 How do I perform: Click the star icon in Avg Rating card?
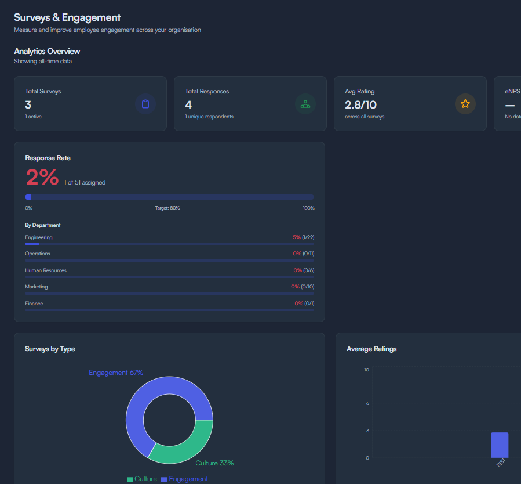pyautogui.click(x=465, y=104)
